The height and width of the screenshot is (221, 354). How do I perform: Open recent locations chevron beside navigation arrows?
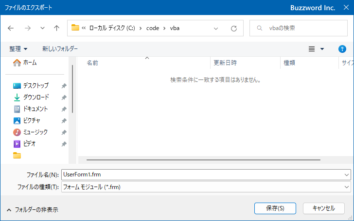tap(42, 28)
